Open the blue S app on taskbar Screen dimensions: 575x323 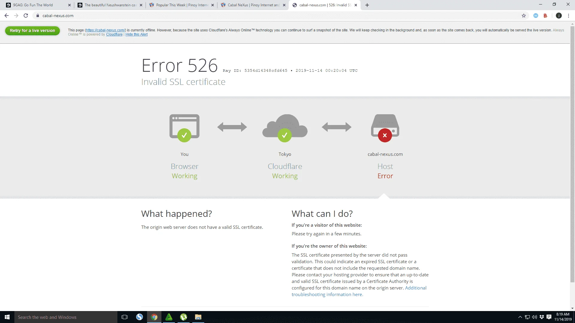[x=140, y=317]
